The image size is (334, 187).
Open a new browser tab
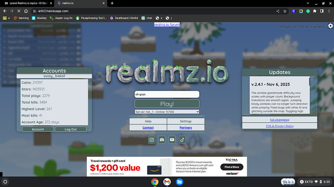pos(112,3)
